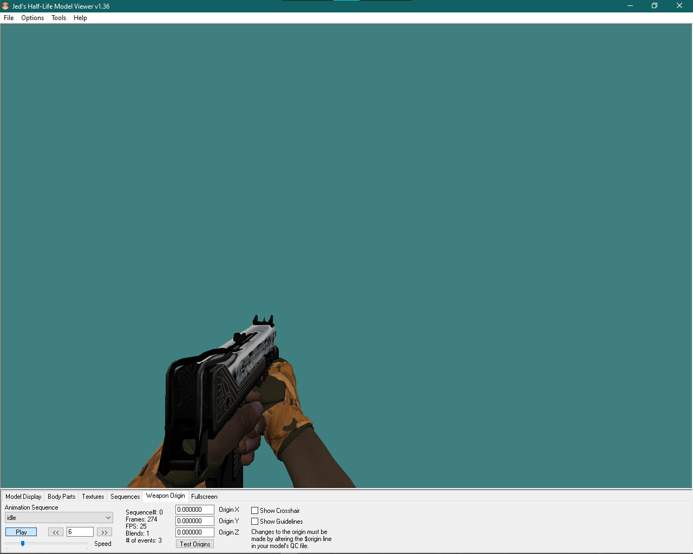
Task: Click the frame number input field
Action: click(80, 532)
